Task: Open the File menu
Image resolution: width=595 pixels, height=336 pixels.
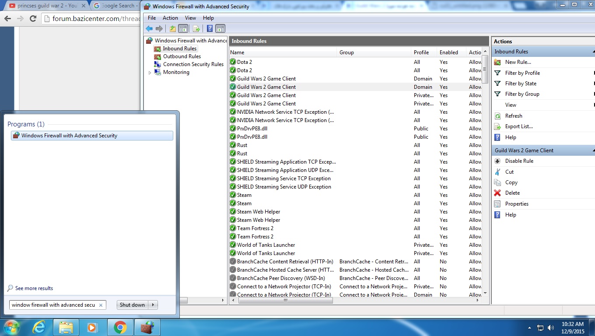Action: [x=152, y=18]
